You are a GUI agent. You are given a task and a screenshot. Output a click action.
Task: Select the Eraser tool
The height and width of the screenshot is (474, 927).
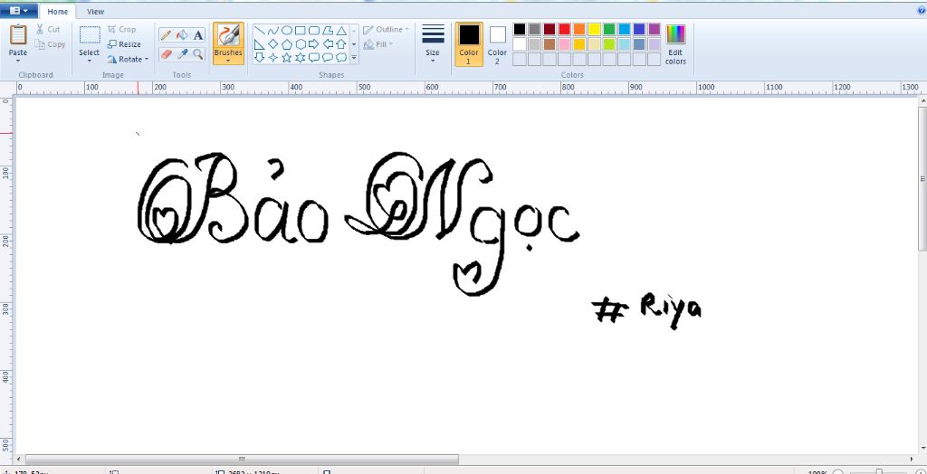[x=167, y=54]
